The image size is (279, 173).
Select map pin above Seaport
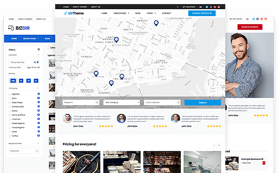[111, 83]
